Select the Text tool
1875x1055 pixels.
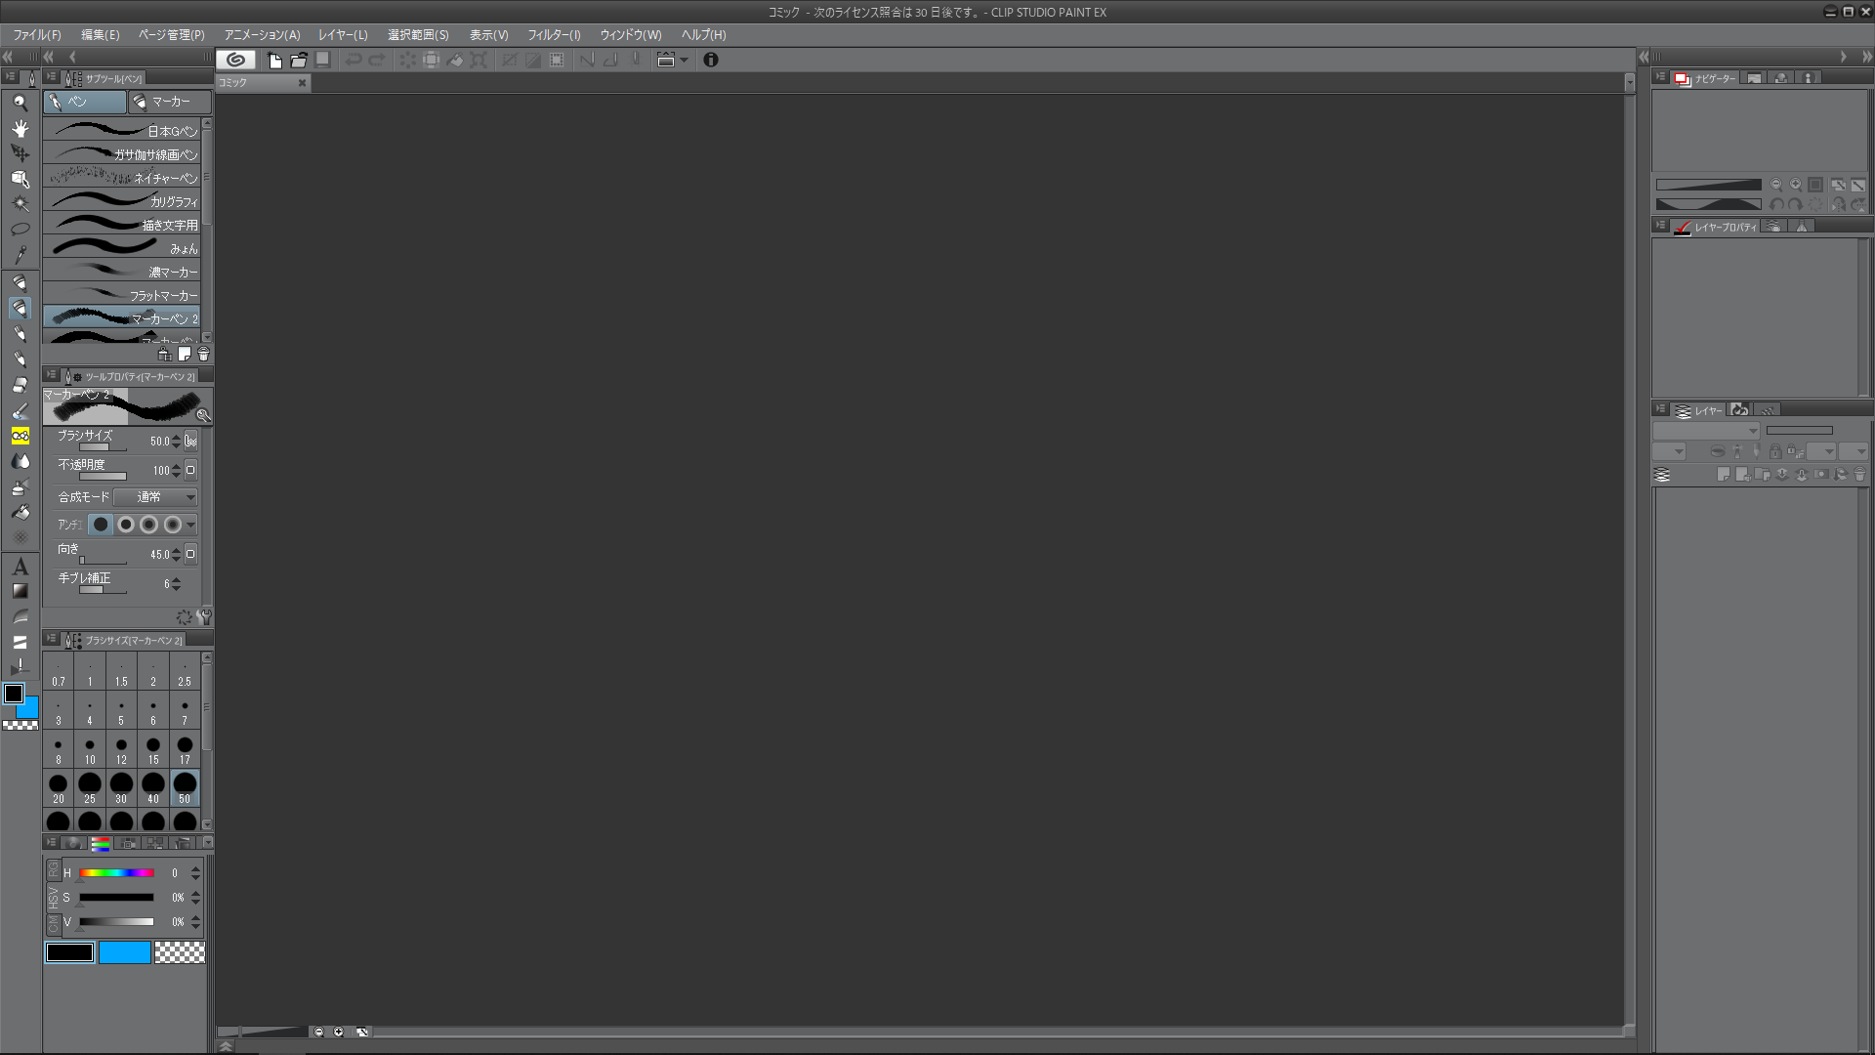20,567
